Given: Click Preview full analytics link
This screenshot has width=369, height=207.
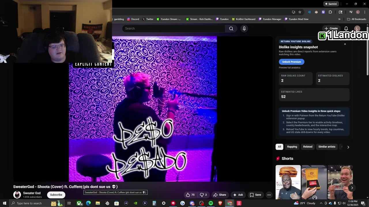Looking at the screenshot, I should pos(289,68).
